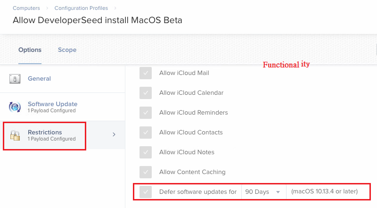Select the General payload label
This screenshot has width=377, height=208.
pyautogui.click(x=39, y=78)
